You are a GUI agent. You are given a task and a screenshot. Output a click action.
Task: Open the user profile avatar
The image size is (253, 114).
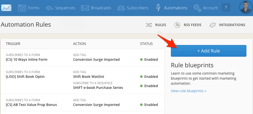[x=246, y=7]
